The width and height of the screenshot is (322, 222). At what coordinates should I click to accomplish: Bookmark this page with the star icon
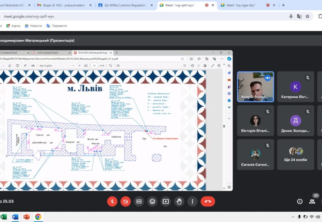point(308,16)
